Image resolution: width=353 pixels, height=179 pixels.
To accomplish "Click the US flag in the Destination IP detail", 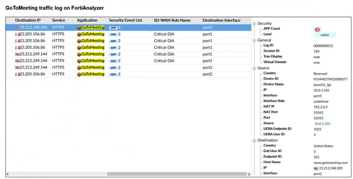I will tap(316, 169).
